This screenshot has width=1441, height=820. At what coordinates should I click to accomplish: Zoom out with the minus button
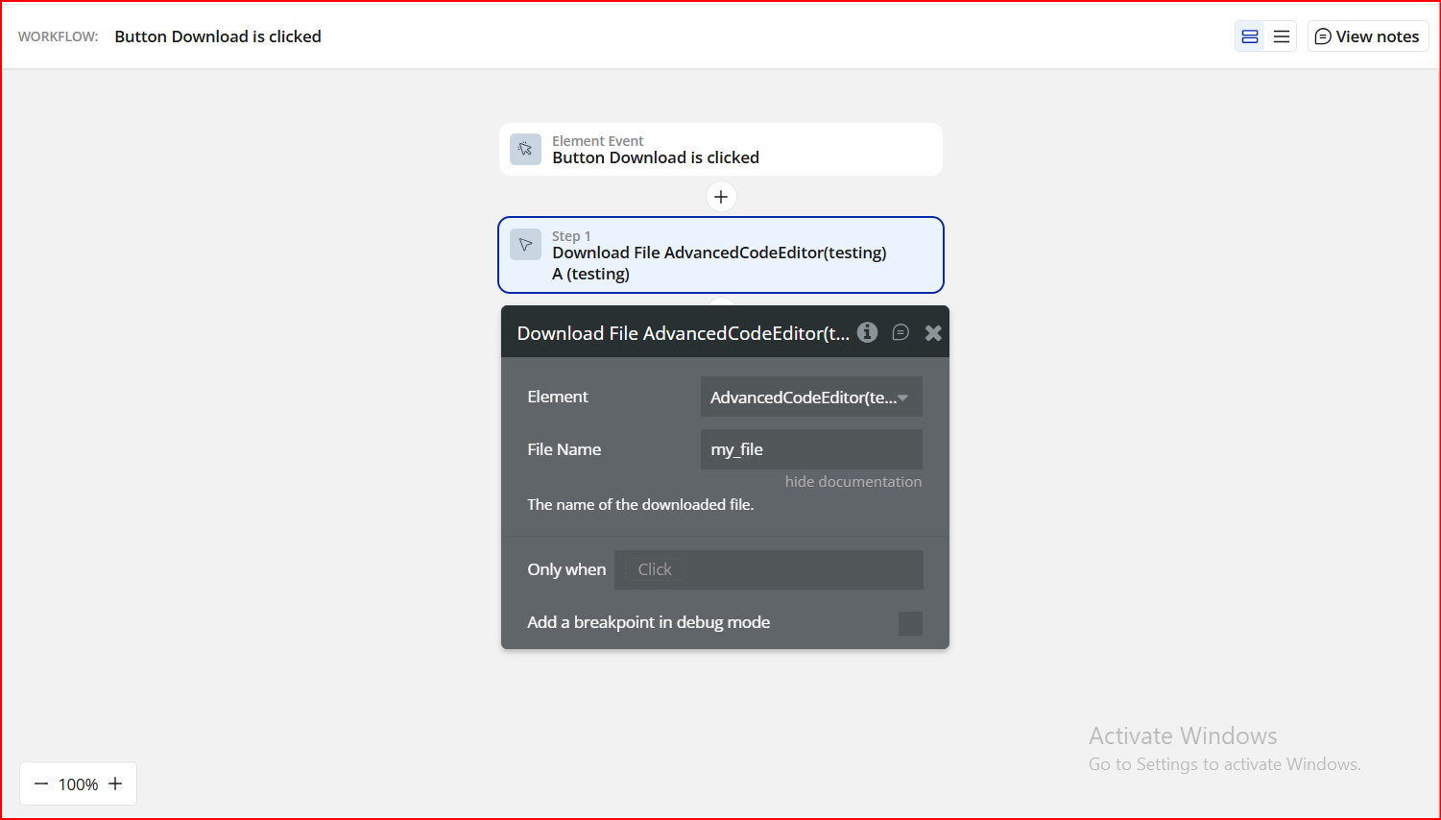click(41, 784)
